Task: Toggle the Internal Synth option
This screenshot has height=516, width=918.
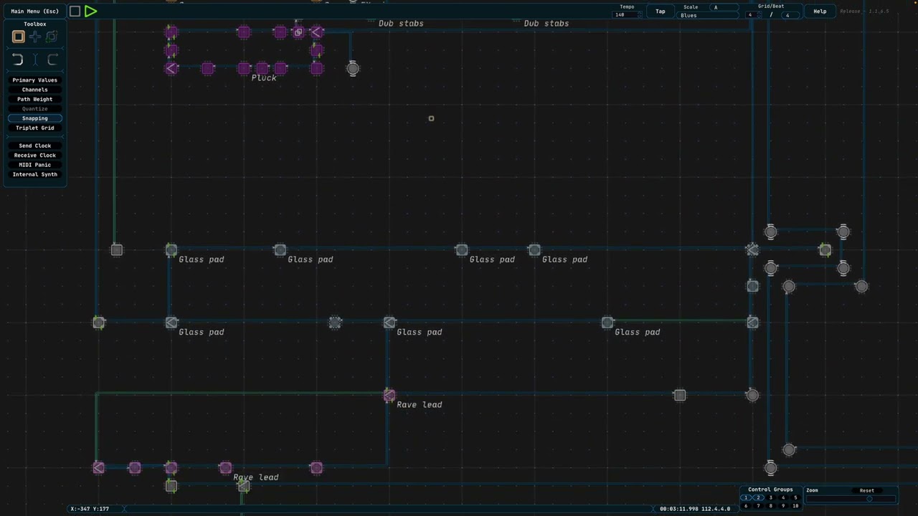Action: pos(34,174)
